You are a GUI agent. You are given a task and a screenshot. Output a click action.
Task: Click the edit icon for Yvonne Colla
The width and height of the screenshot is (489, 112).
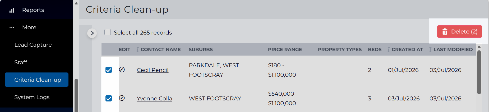tap(122, 98)
